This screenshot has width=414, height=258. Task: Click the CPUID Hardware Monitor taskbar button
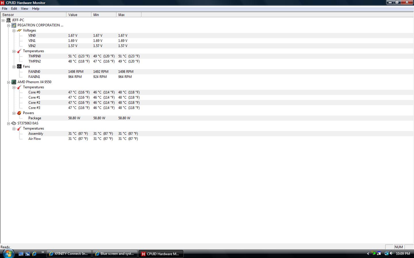click(161, 254)
